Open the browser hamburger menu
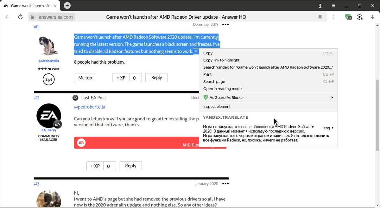The width and height of the screenshot is (380, 208). 333,6
